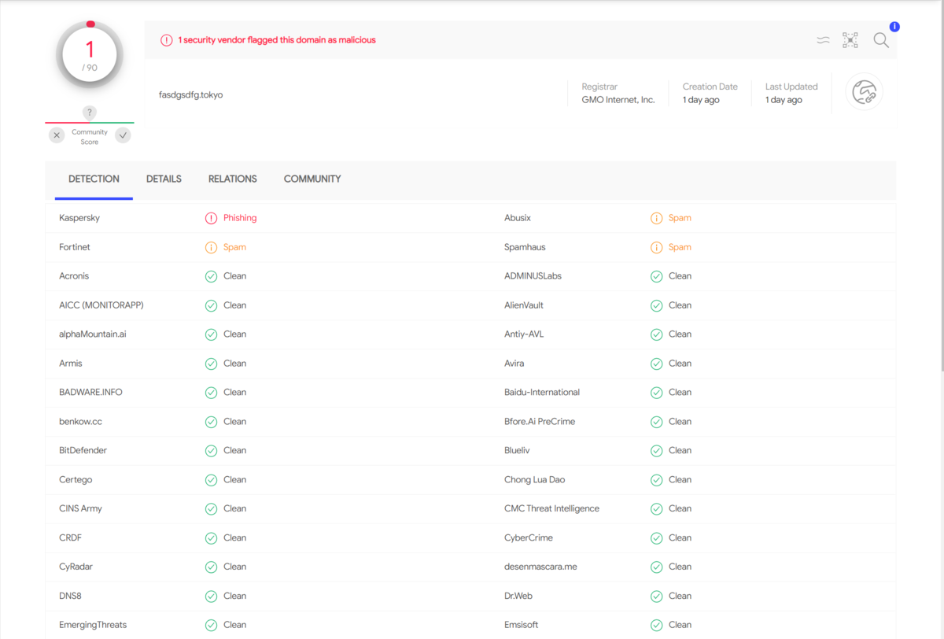Click Fortinet spam info icon
944x639 pixels.
coord(211,247)
